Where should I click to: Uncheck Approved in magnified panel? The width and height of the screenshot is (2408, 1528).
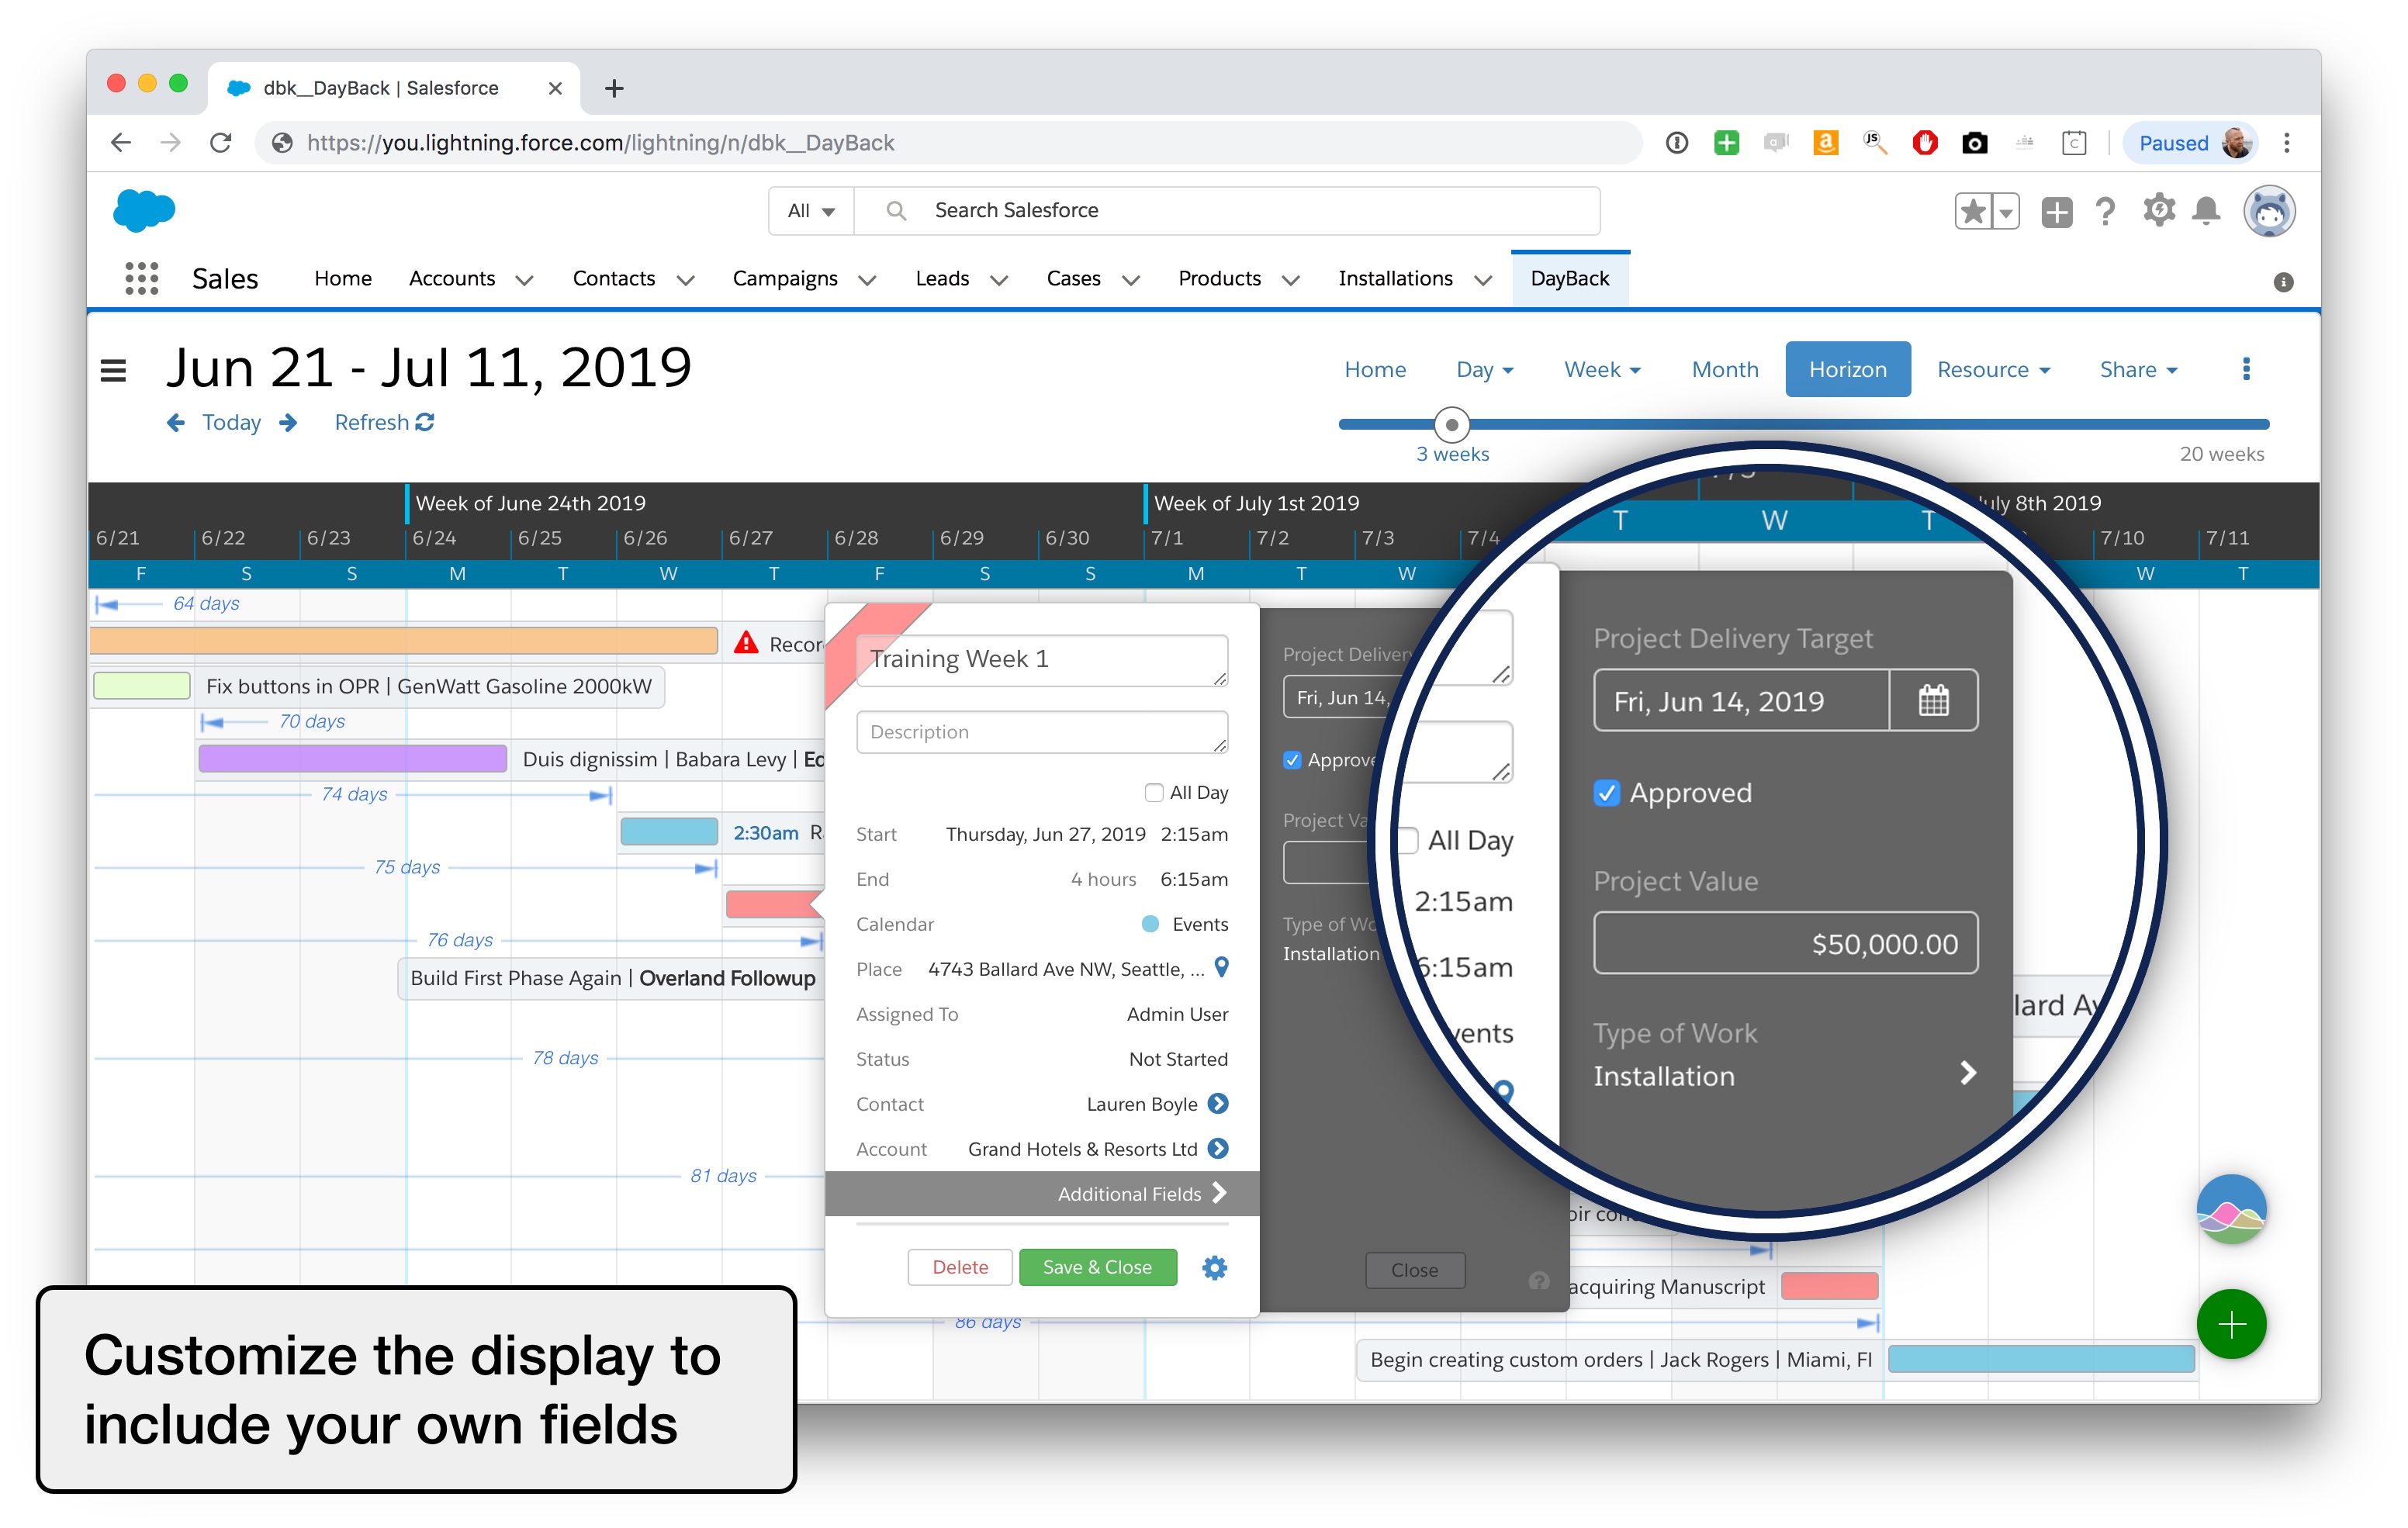[x=1606, y=792]
